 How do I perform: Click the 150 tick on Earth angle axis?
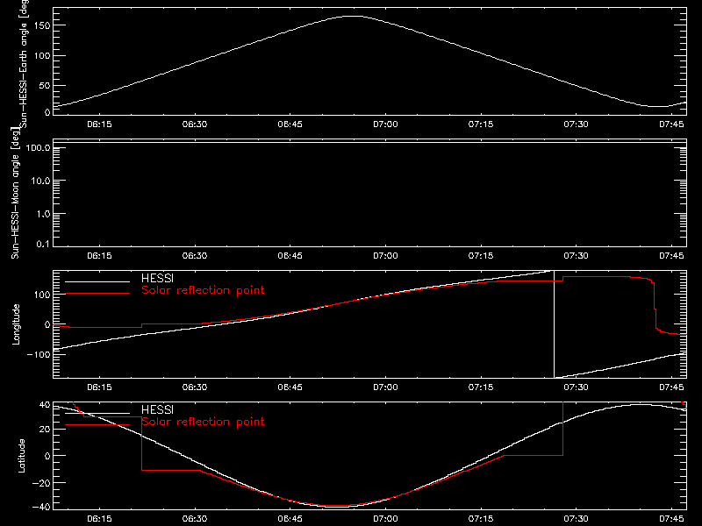[x=42, y=26]
